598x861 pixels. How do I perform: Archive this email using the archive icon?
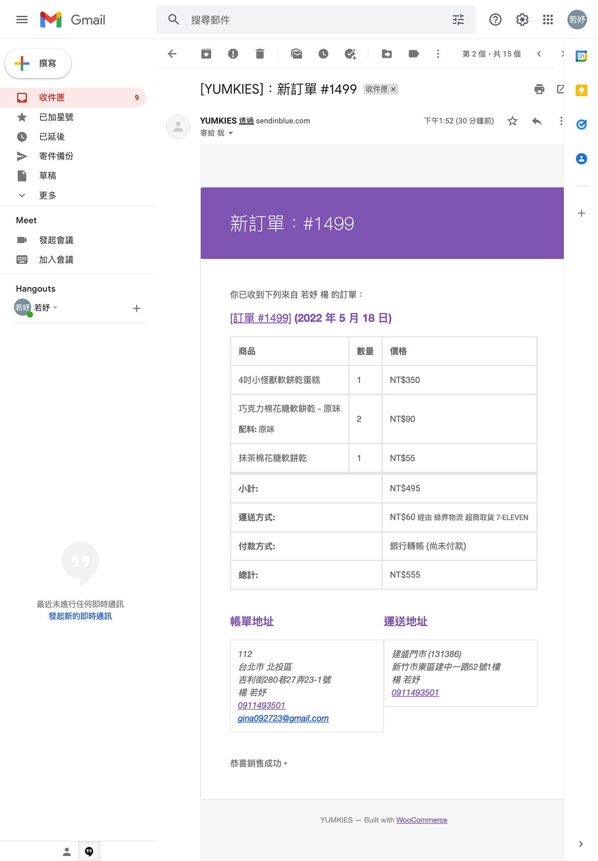point(206,54)
